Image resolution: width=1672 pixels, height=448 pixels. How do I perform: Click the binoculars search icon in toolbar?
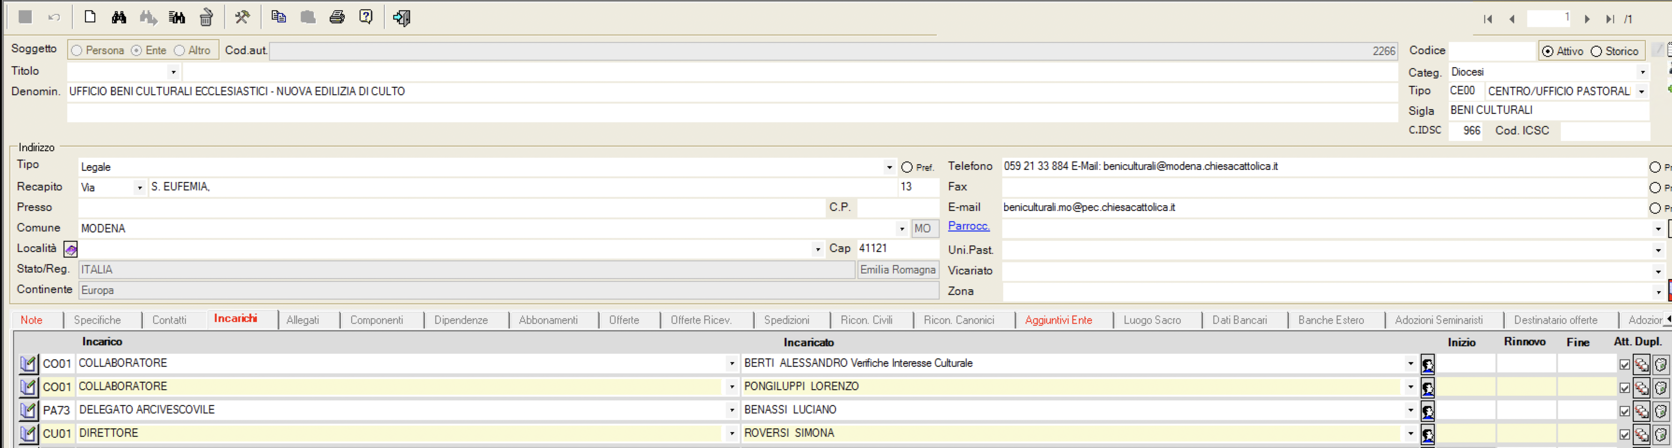(x=119, y=18)
